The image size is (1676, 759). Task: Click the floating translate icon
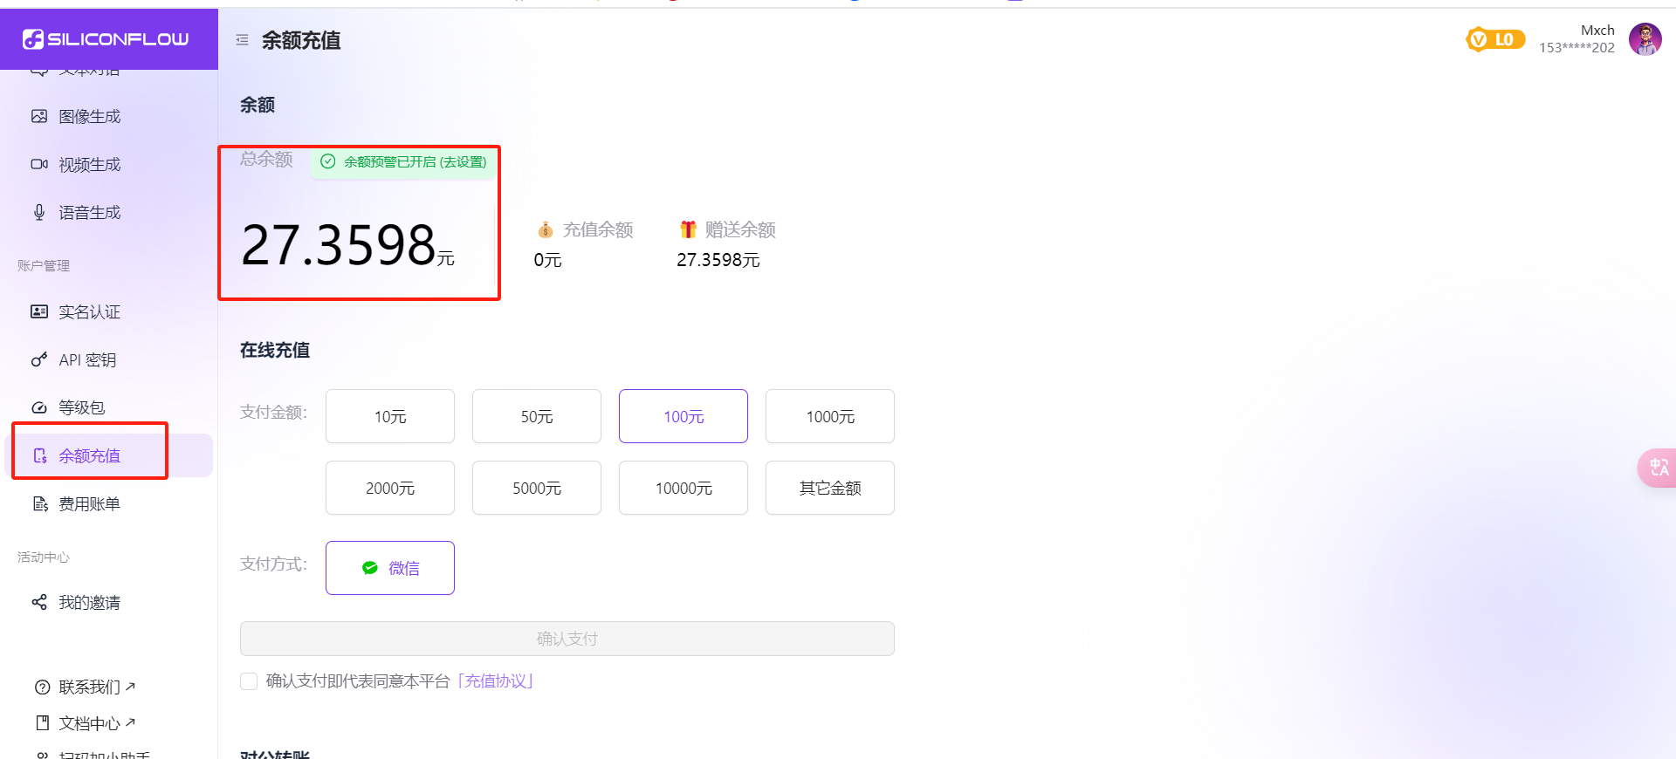click(x=1658, y=468)
